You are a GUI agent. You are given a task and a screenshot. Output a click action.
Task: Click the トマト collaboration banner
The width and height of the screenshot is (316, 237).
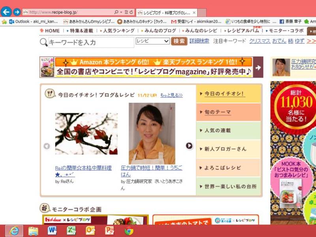coord(206,220)
